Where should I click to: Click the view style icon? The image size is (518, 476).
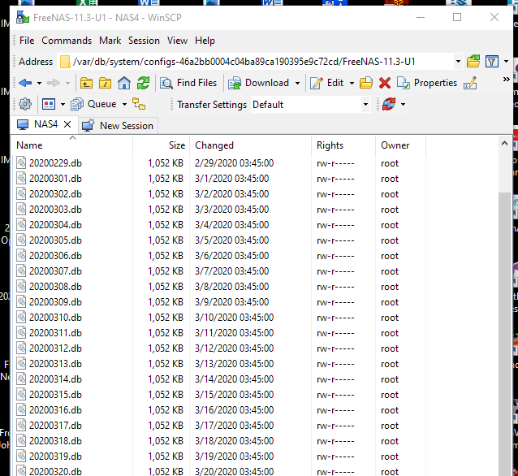[49, 105]
